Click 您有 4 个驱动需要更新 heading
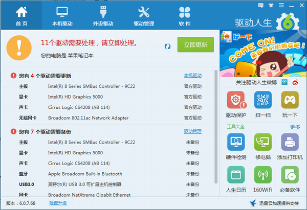The height and width of the screenshot is (210, 307). pos(45,76)
